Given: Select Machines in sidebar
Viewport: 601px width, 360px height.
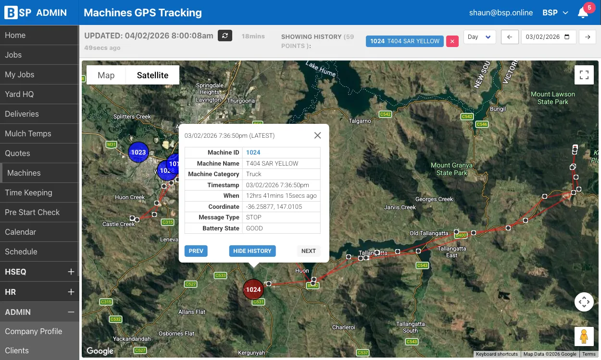Looking at the screenshot, I should coord(39,173).
